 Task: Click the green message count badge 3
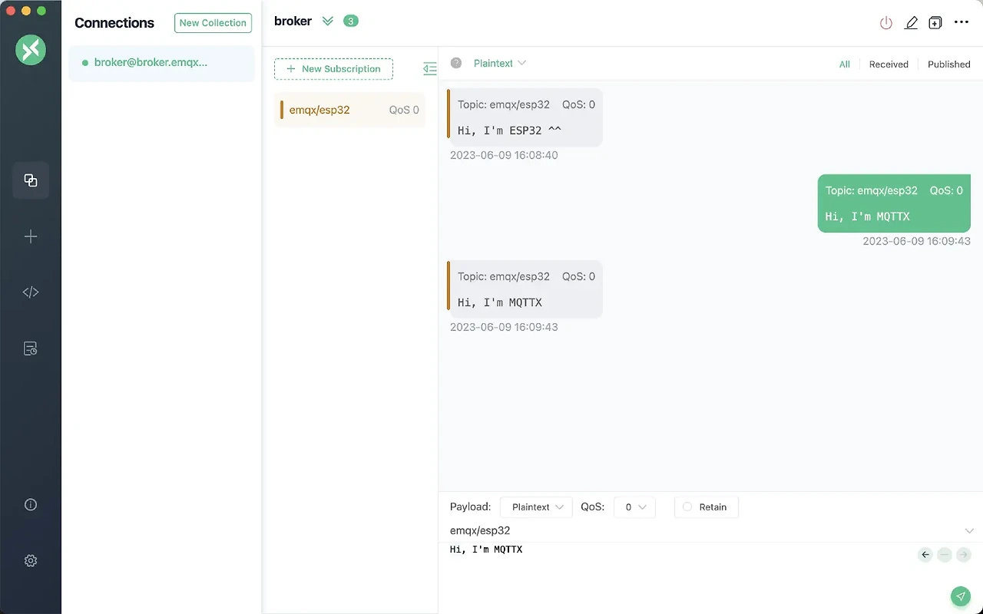(x=351, y=21)
